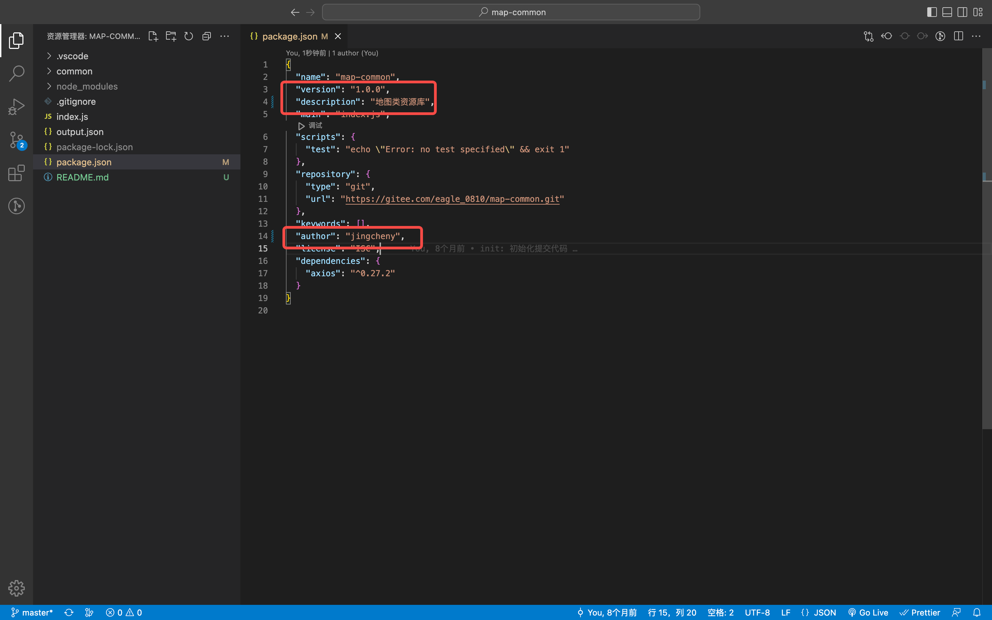Collapse all folders in explorer
The image size is (992, 620).
pyautogui.click(x=207, y=36)
